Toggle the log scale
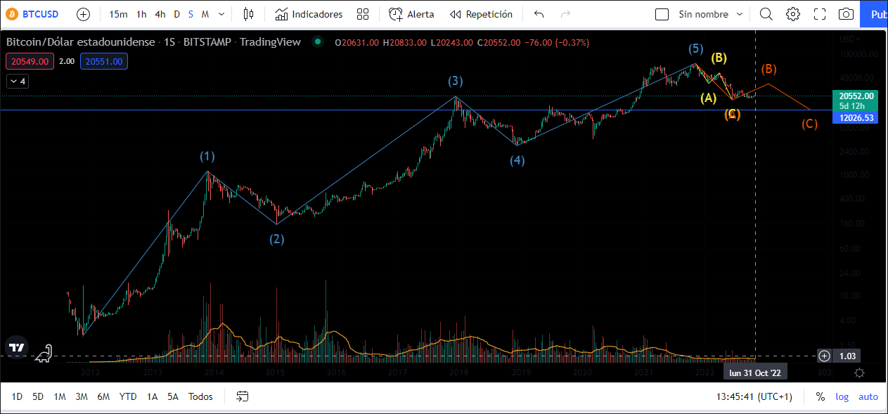This screenshot has height=414, width=888. pos(842,396)
